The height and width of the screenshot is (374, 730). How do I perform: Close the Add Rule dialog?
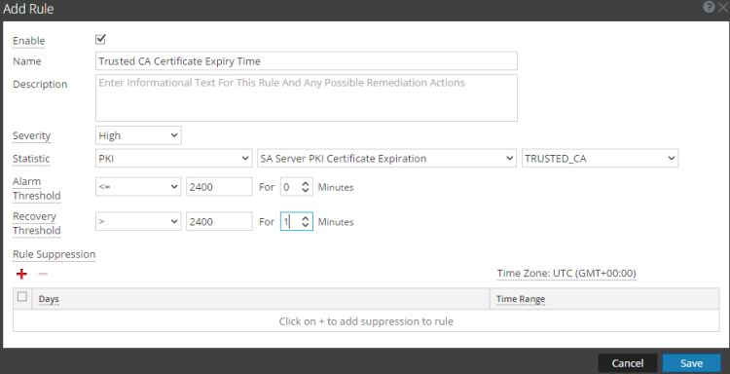[723, 7]
